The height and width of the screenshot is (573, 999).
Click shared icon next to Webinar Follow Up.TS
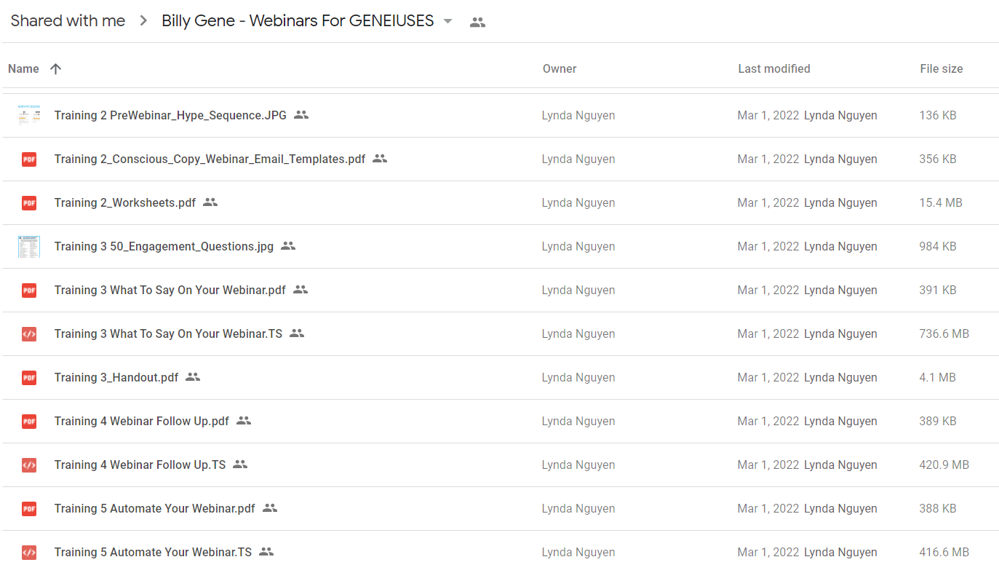(240, 464)
